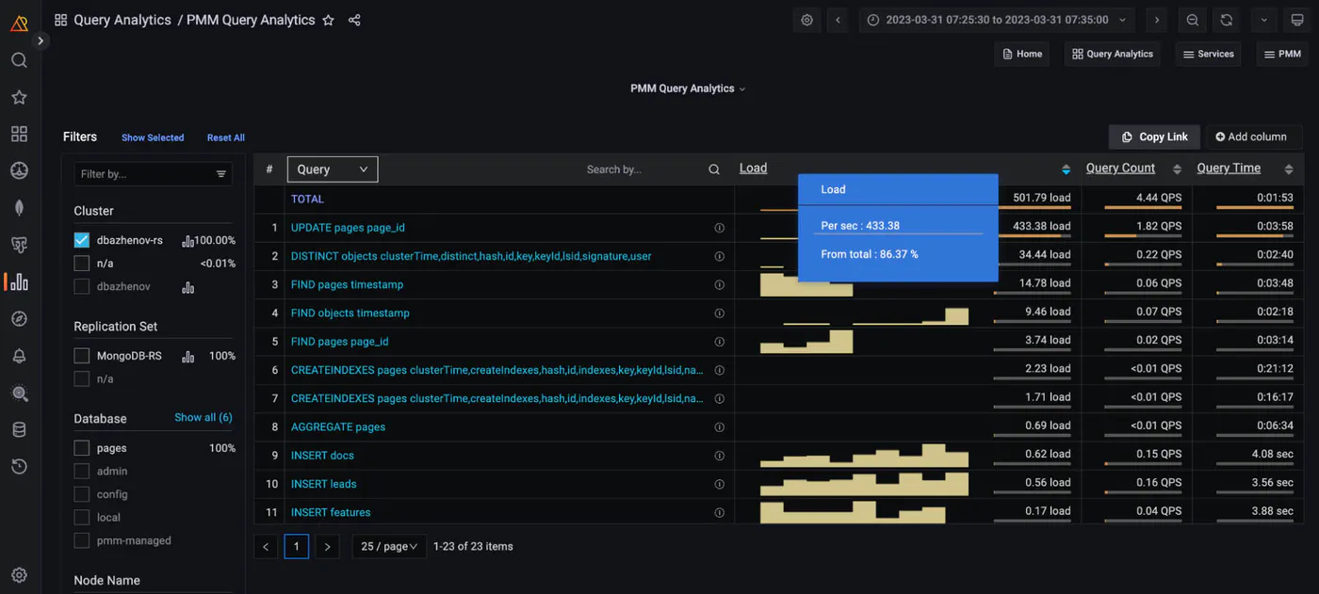The image size is (1319, 594).
Task: Zoom out the time range
Action: point(1193,20)
